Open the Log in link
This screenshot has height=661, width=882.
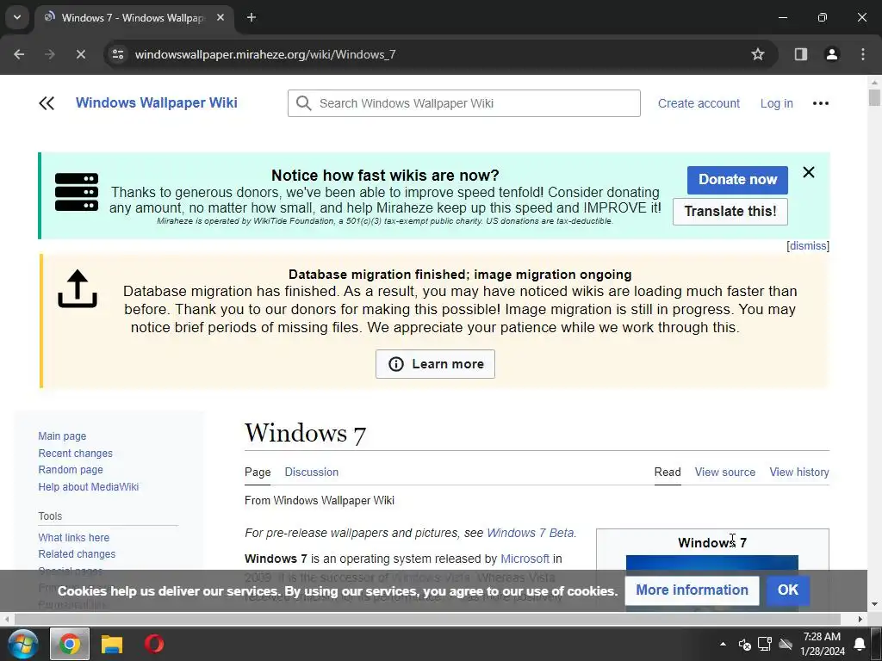pos(777,103)
